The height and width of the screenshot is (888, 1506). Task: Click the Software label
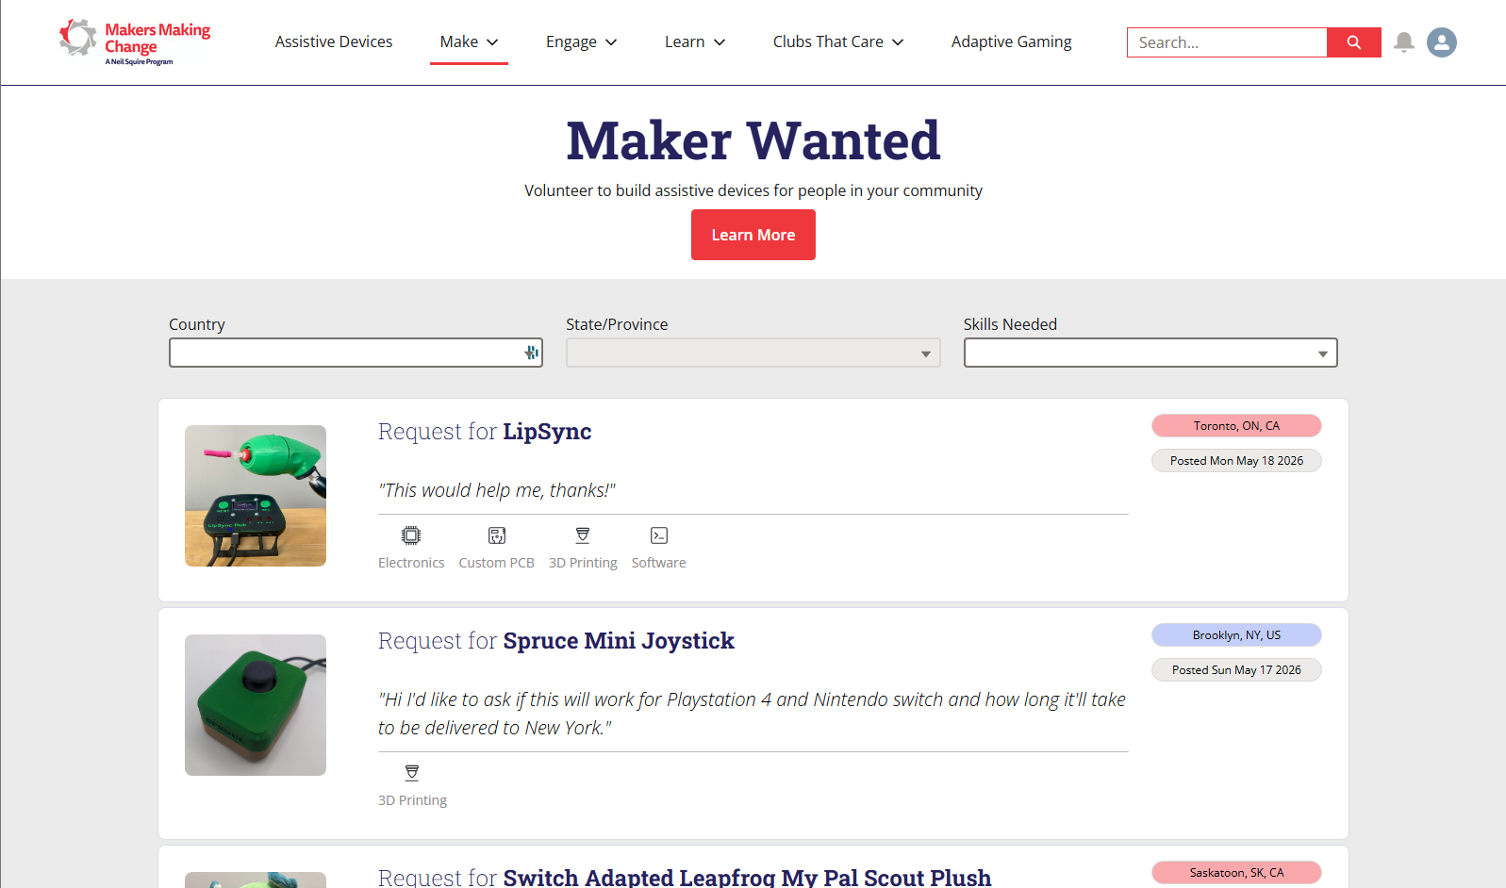tap(659, 563)
